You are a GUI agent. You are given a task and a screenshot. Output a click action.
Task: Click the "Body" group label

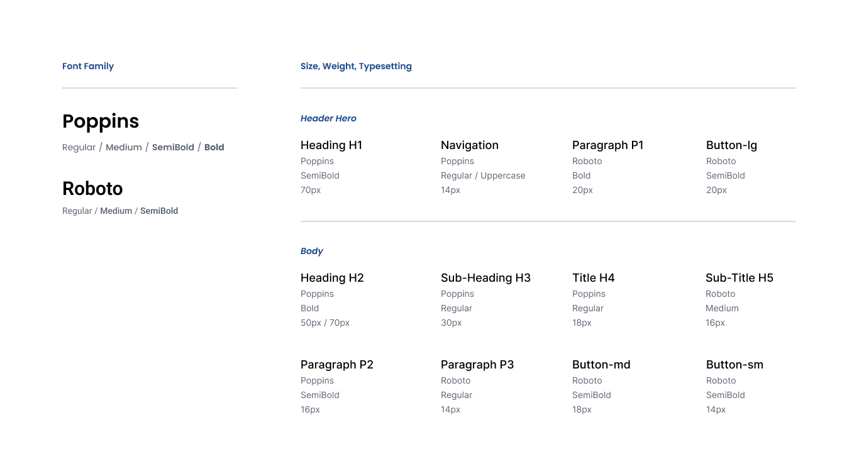tap(312, 251)
